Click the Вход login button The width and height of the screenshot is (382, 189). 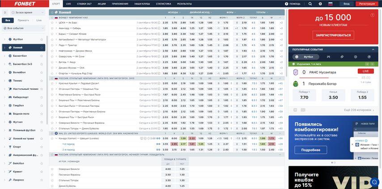(346, 4)
